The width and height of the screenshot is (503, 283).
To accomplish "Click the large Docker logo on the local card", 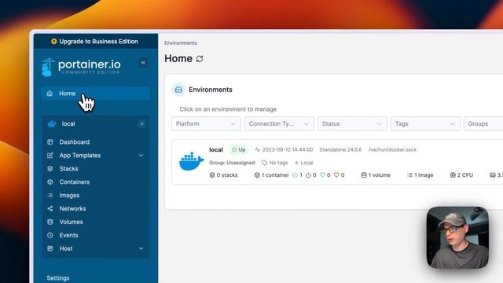I will [x=192, y=161].
